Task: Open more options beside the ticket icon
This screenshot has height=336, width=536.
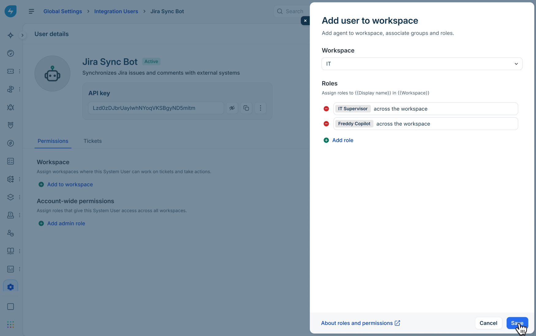Action: (x=20, y=71)
